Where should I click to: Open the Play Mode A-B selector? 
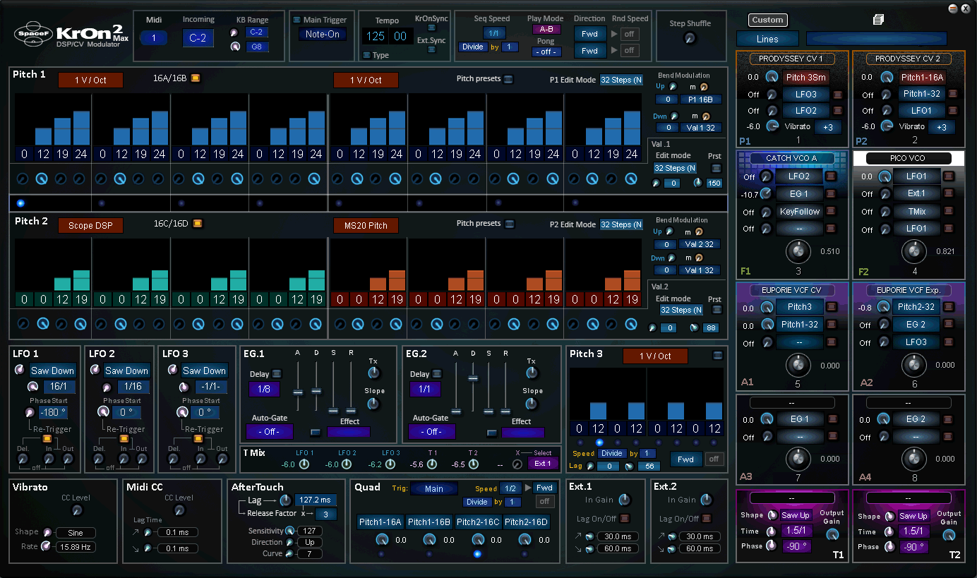click(x=546, y=29)
